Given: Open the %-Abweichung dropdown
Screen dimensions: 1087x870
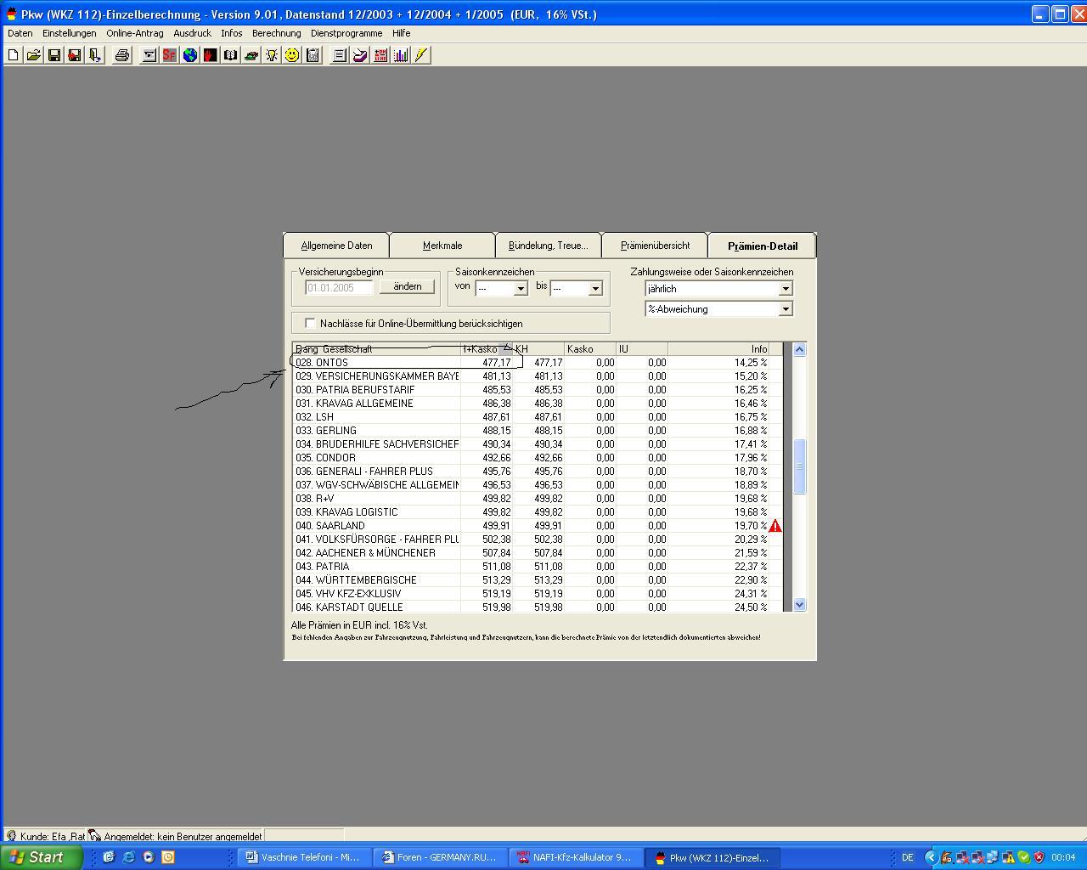Looking at the screenshot, I should pos(786,309).
